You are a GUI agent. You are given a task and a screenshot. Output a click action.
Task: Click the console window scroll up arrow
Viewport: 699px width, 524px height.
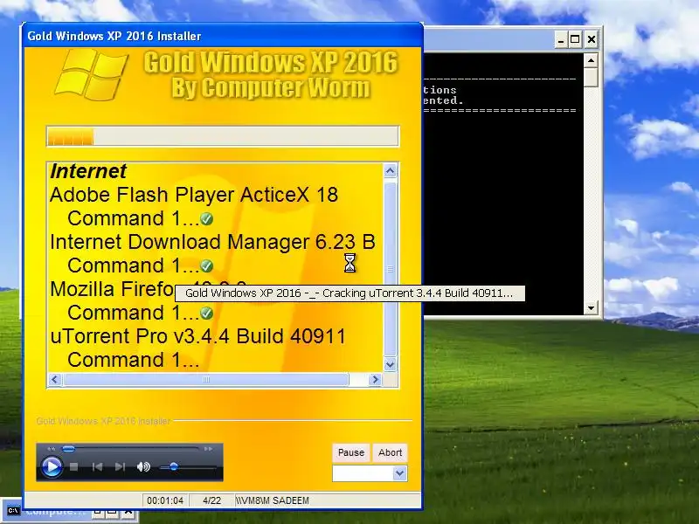tap(592, 60)
